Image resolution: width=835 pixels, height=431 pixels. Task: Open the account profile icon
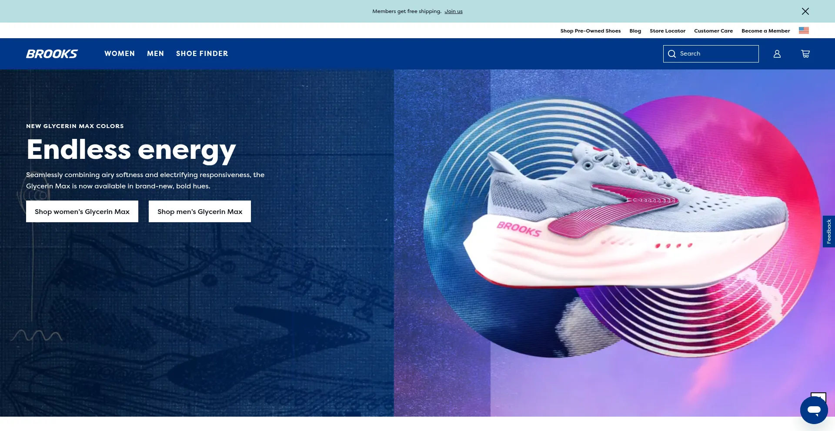coord(777,54)
